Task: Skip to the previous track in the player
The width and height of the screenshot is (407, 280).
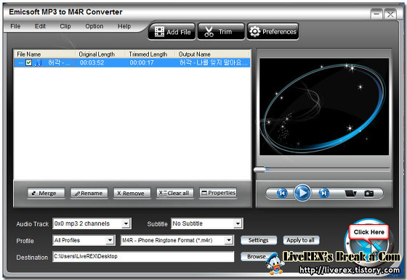Action: [x=282, y=193]
